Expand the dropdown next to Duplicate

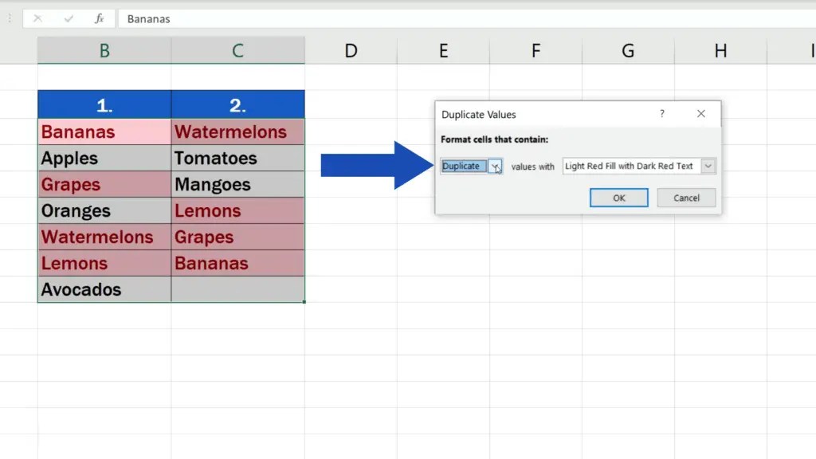[x=496, y=167]
